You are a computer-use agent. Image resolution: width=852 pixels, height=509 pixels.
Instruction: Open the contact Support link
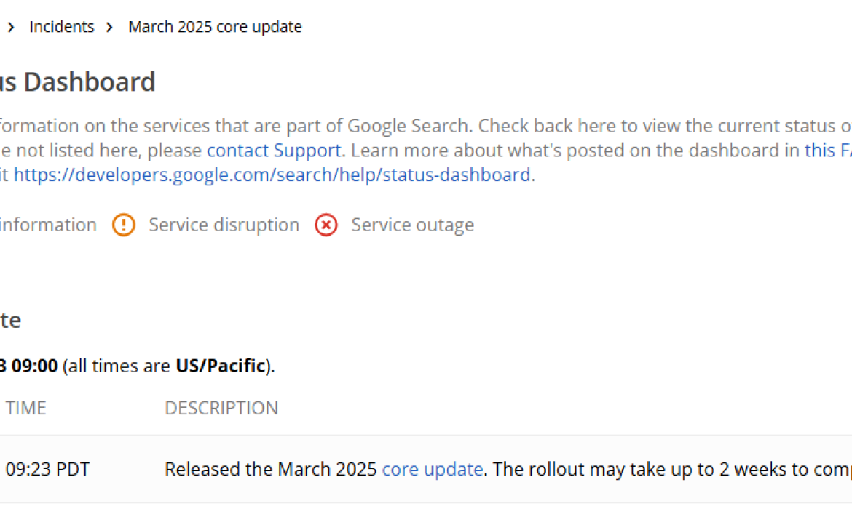coord(274,150)
